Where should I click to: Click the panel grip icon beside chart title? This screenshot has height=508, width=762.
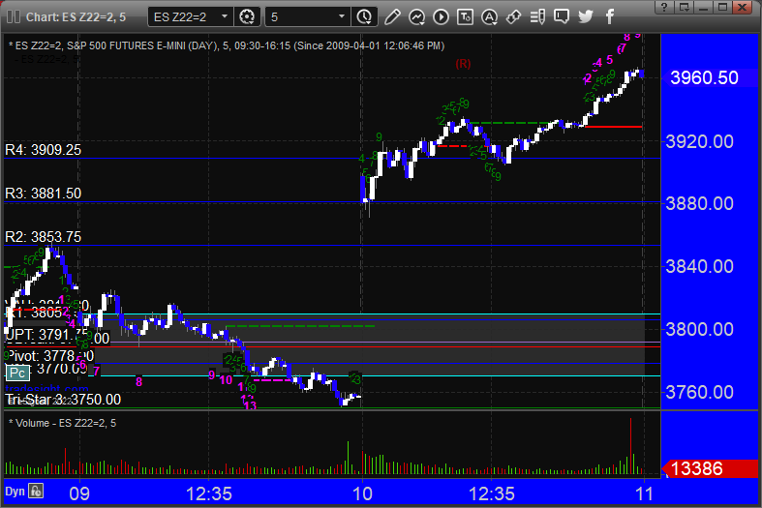pyautogui.click(x=14, y=17)
